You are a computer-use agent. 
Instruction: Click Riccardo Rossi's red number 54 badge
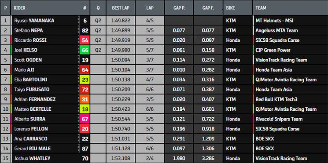coord(85,40)
